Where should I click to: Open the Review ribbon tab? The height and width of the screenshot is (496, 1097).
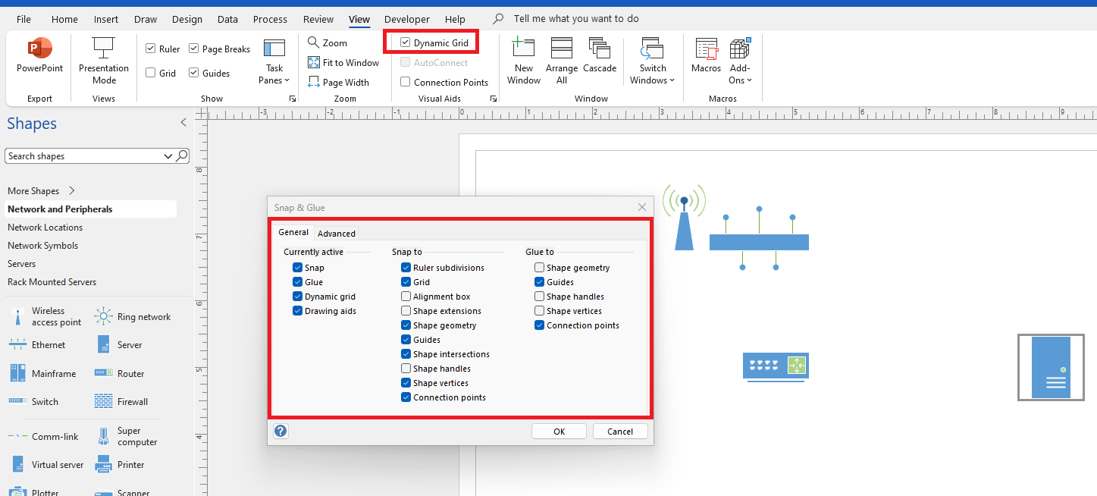(318, 19)
